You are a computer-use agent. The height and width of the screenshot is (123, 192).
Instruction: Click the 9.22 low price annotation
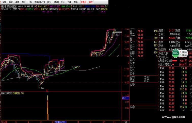42,88
